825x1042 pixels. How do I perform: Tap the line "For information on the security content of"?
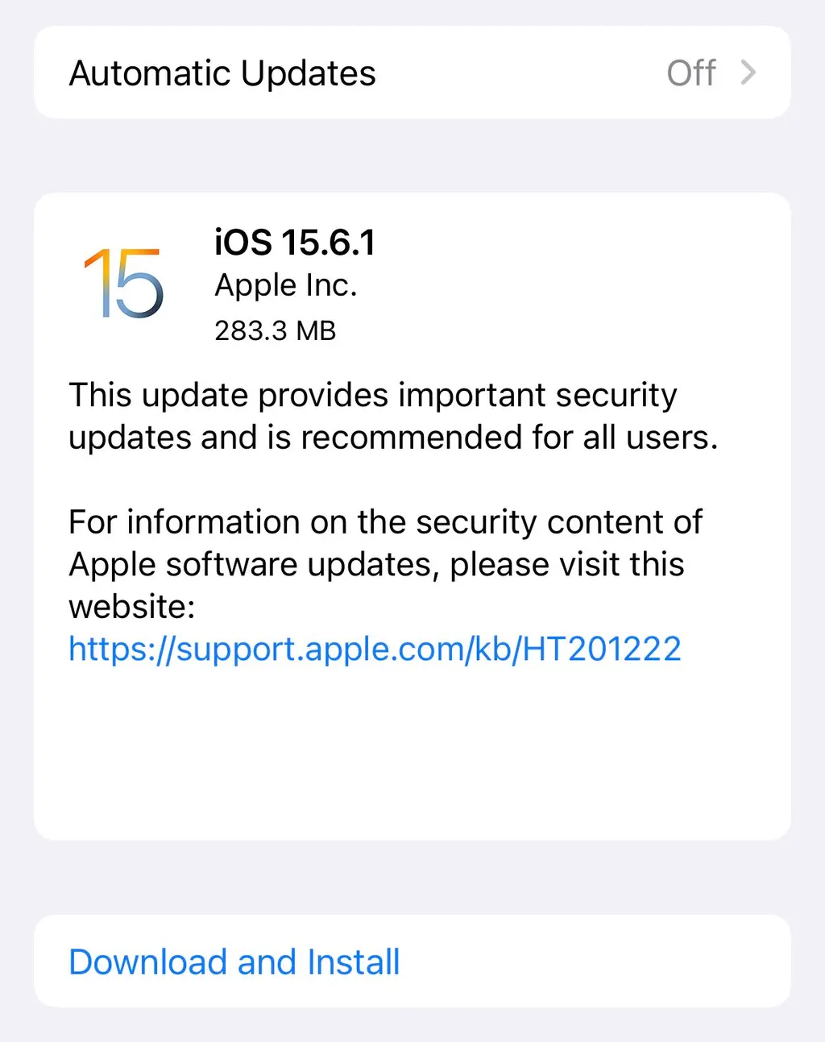click(386, 522)
